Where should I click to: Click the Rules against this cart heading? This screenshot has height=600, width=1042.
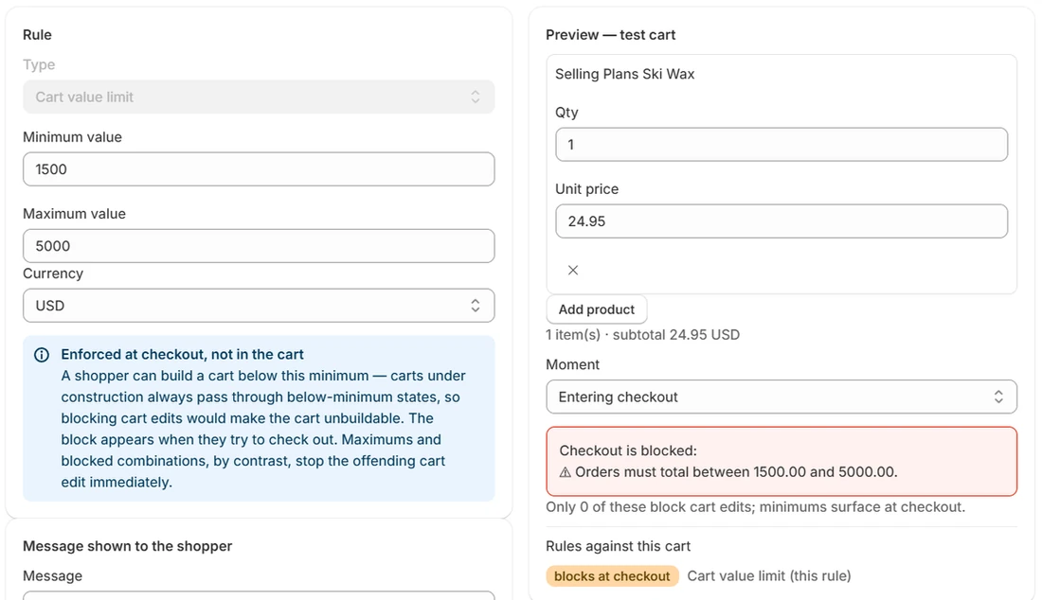pyautogui.click(x=618, y=546)
